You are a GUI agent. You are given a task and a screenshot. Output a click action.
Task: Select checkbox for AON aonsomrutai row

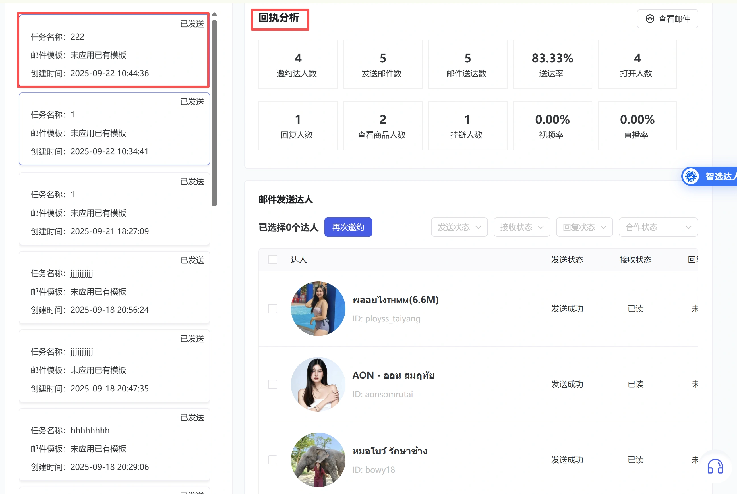pyautogui.click(x=273, y=384)
